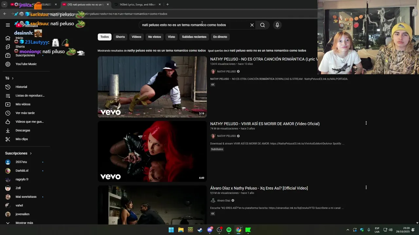Open Discord from the taskbar
Image resolution: width=419 pixels, height=235 pixels.
pos(210,230)
